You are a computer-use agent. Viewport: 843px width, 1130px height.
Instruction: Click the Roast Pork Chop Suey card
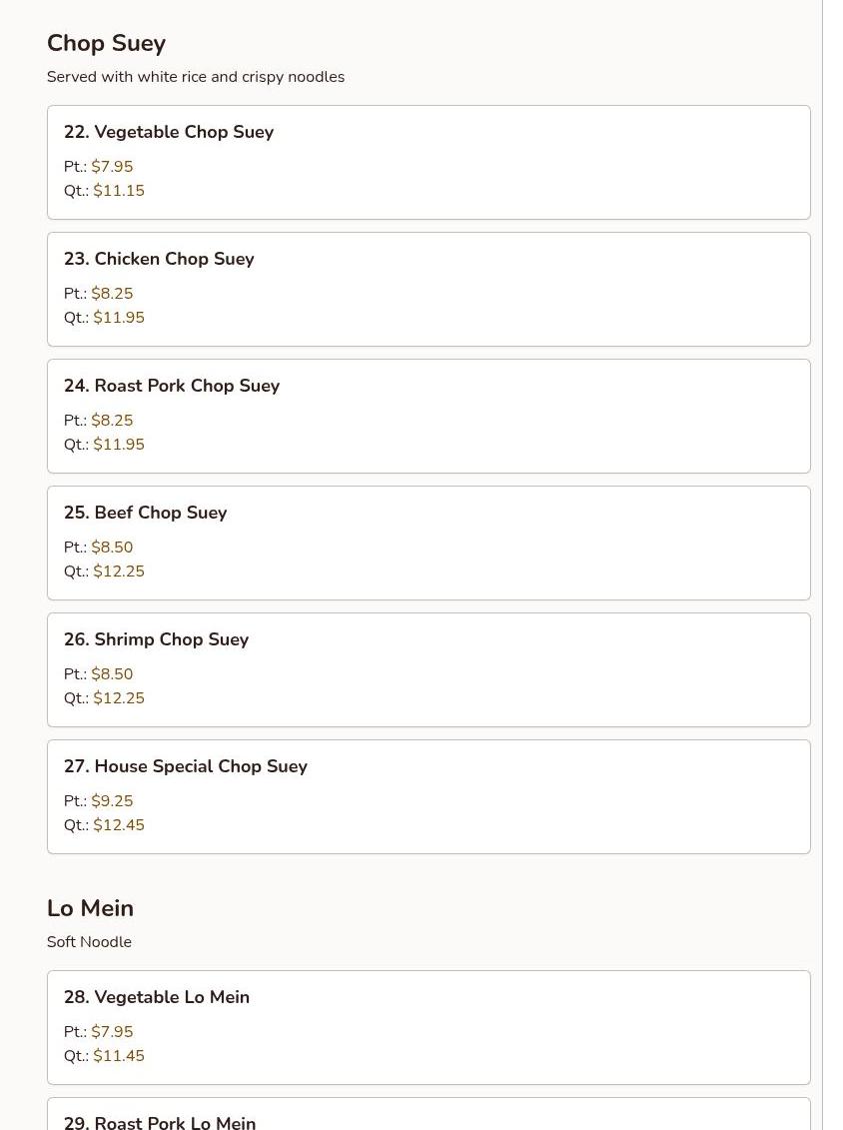428,416
